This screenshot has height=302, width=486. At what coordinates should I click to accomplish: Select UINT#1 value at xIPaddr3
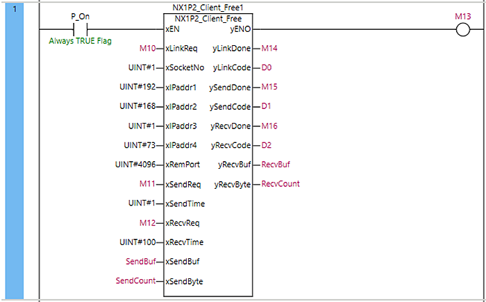click(142, 126)
